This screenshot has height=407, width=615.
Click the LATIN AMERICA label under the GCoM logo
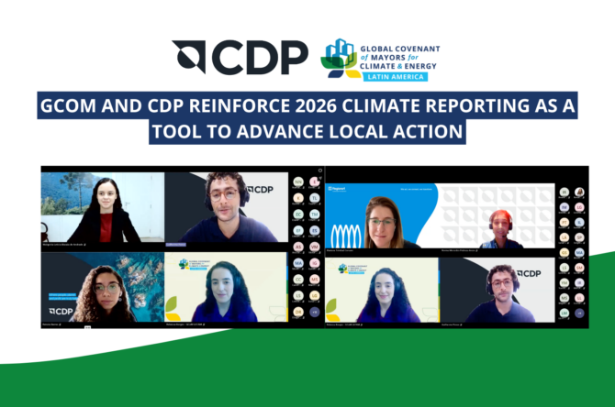click(x=396, y=77)
